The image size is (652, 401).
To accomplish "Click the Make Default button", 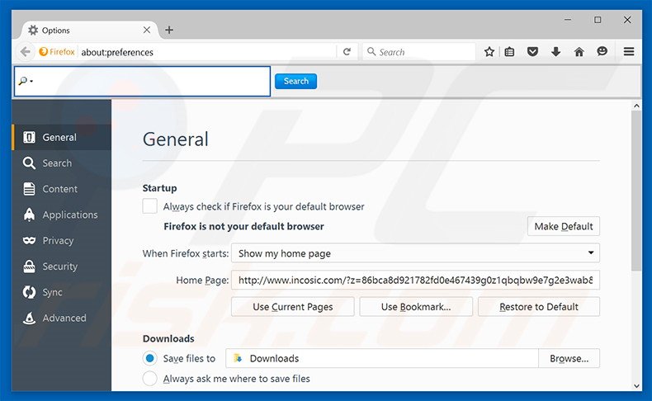I will click(563, 227).
